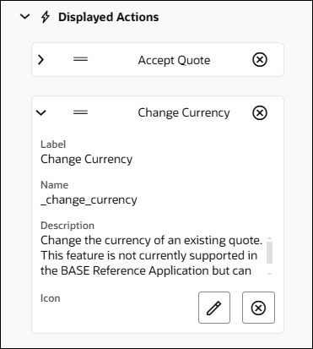Collapse the Change Currency action
The width and height of the screenshot is (313, 349).
click(x=41, y=112)
